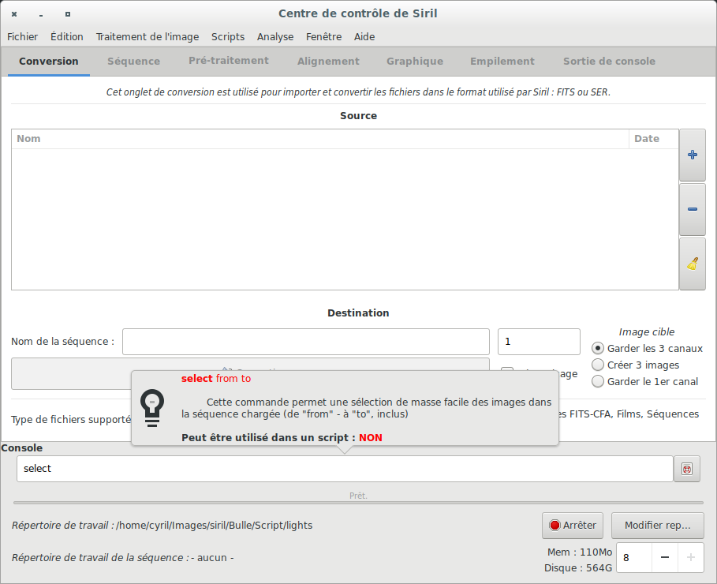Close the Siril window
Viewport: 717px width, 584px height.
[x=14, y=14]
